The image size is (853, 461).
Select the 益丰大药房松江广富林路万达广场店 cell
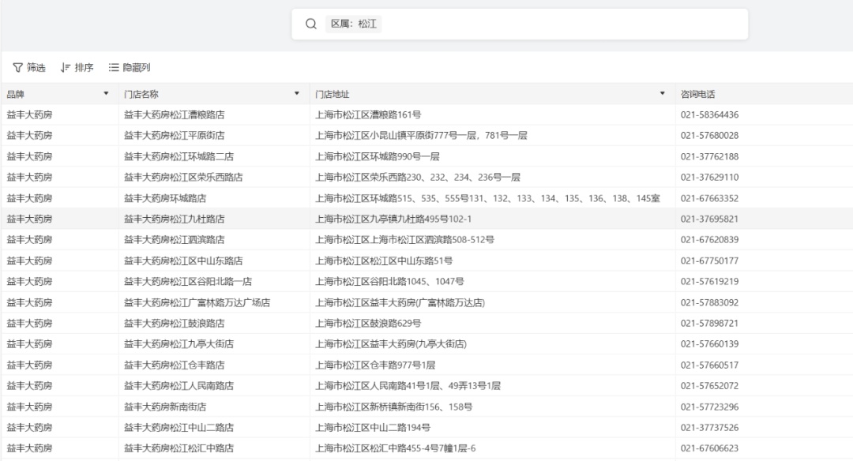pos(197,303)
